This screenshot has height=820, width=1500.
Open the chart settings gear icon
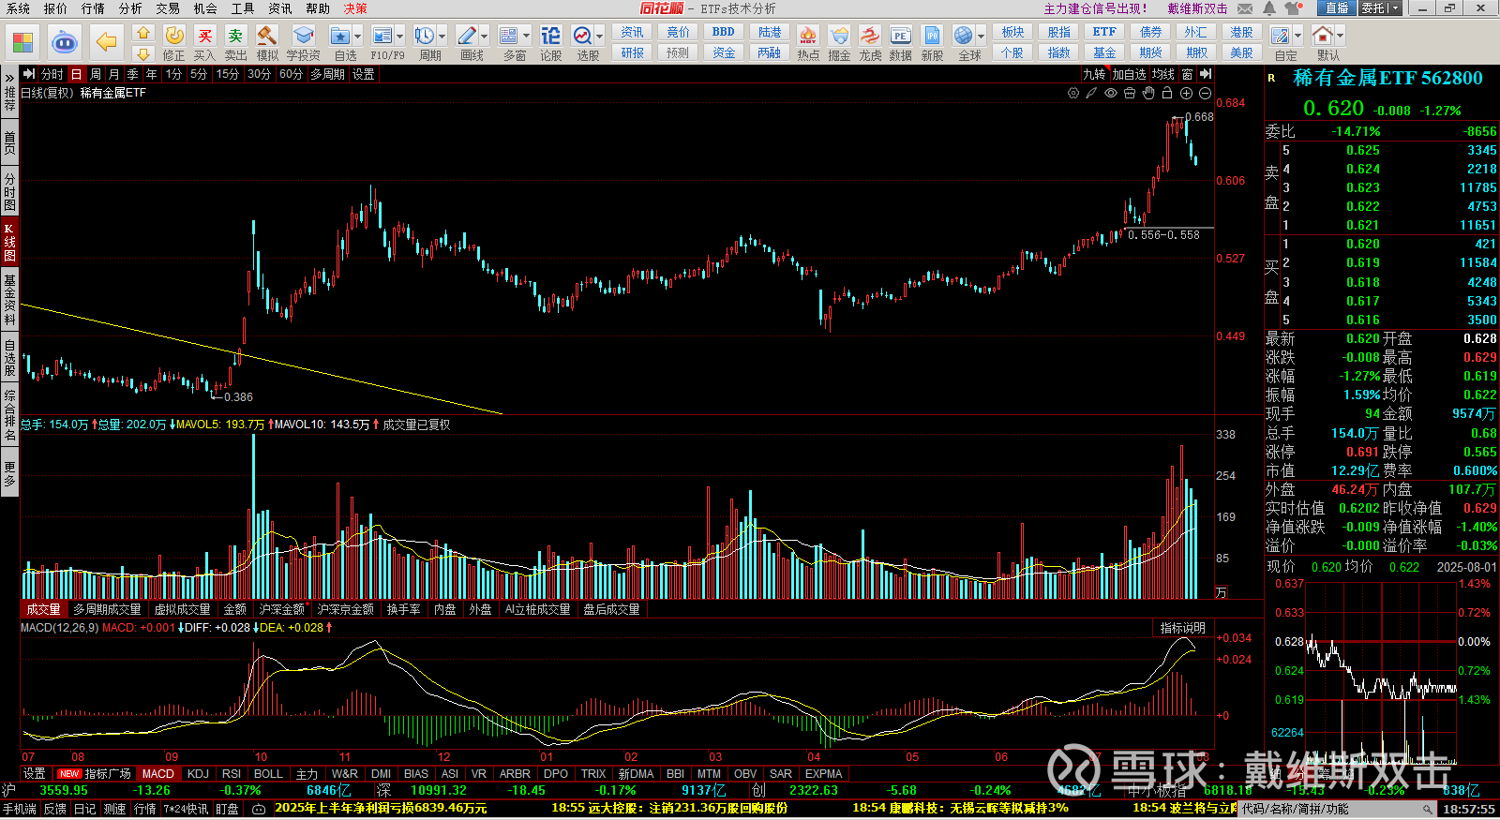pyautogui.click(x=1073, y=93)
